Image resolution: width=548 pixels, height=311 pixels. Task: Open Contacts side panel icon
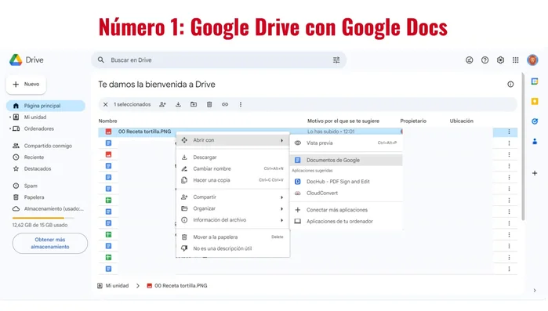tap(535, 141)
